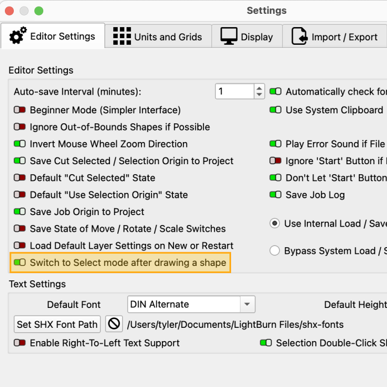Toggle Save Job Log switch
This screenshot has height=387, width=387.
click(275, 195)
